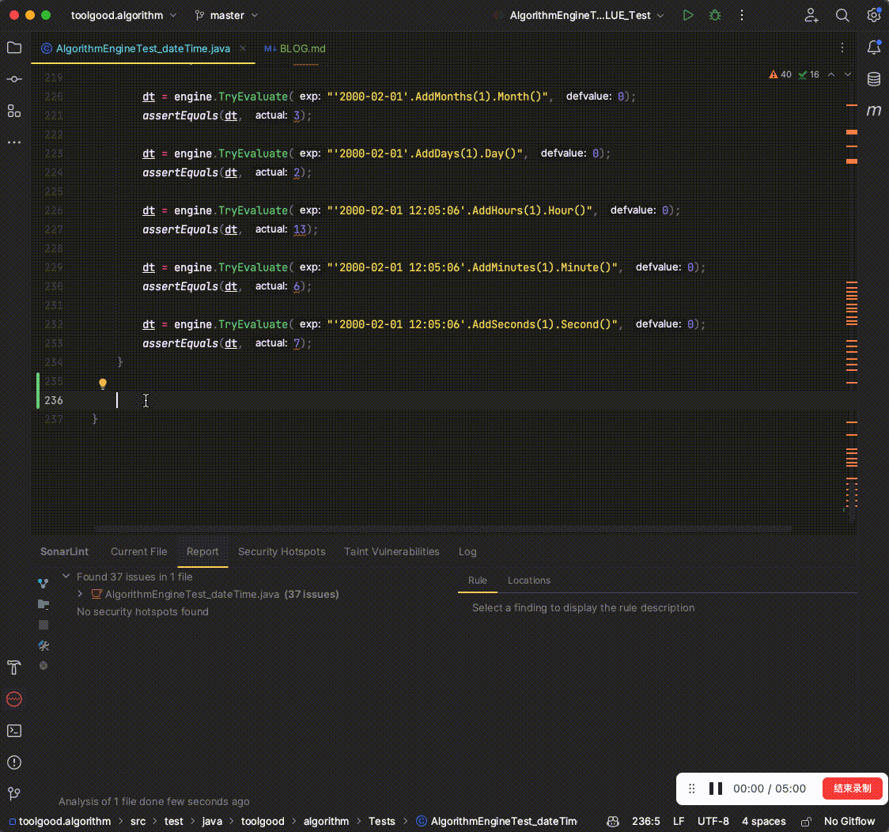The width and height of the screenshot is (889, 832).
Task: Click the warnings triangle showing 40
Action: coord(780,74)
